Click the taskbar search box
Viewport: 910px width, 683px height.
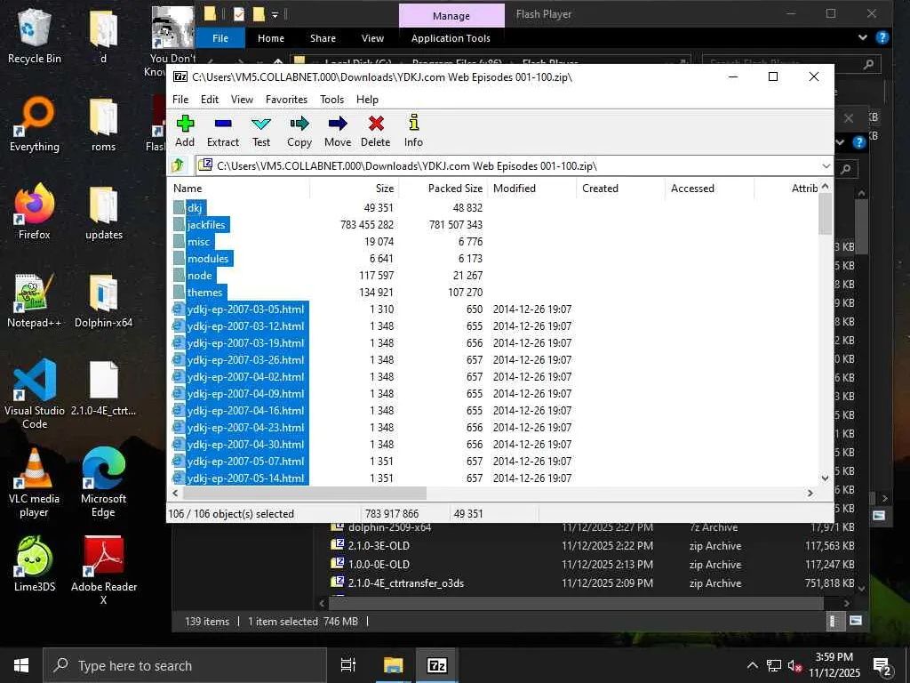[185, 665]
